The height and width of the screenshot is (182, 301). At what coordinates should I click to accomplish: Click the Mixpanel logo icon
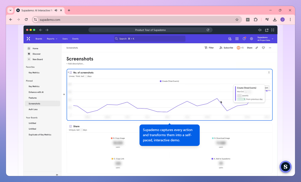point(28,39)
